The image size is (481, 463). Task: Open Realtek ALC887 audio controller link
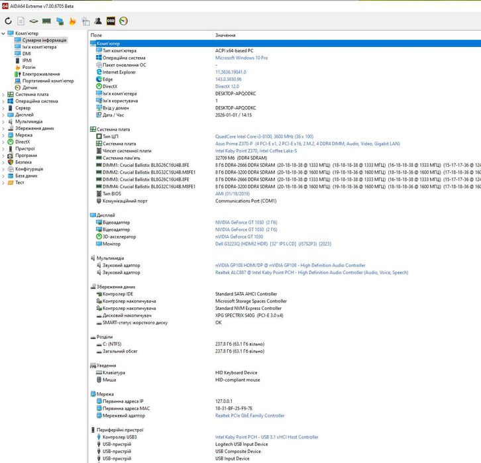(311, 272)
